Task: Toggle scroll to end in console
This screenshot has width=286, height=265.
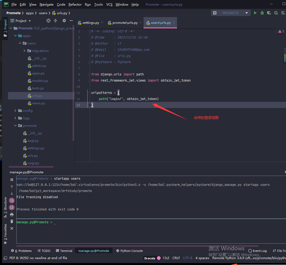Action: (12, 207)
